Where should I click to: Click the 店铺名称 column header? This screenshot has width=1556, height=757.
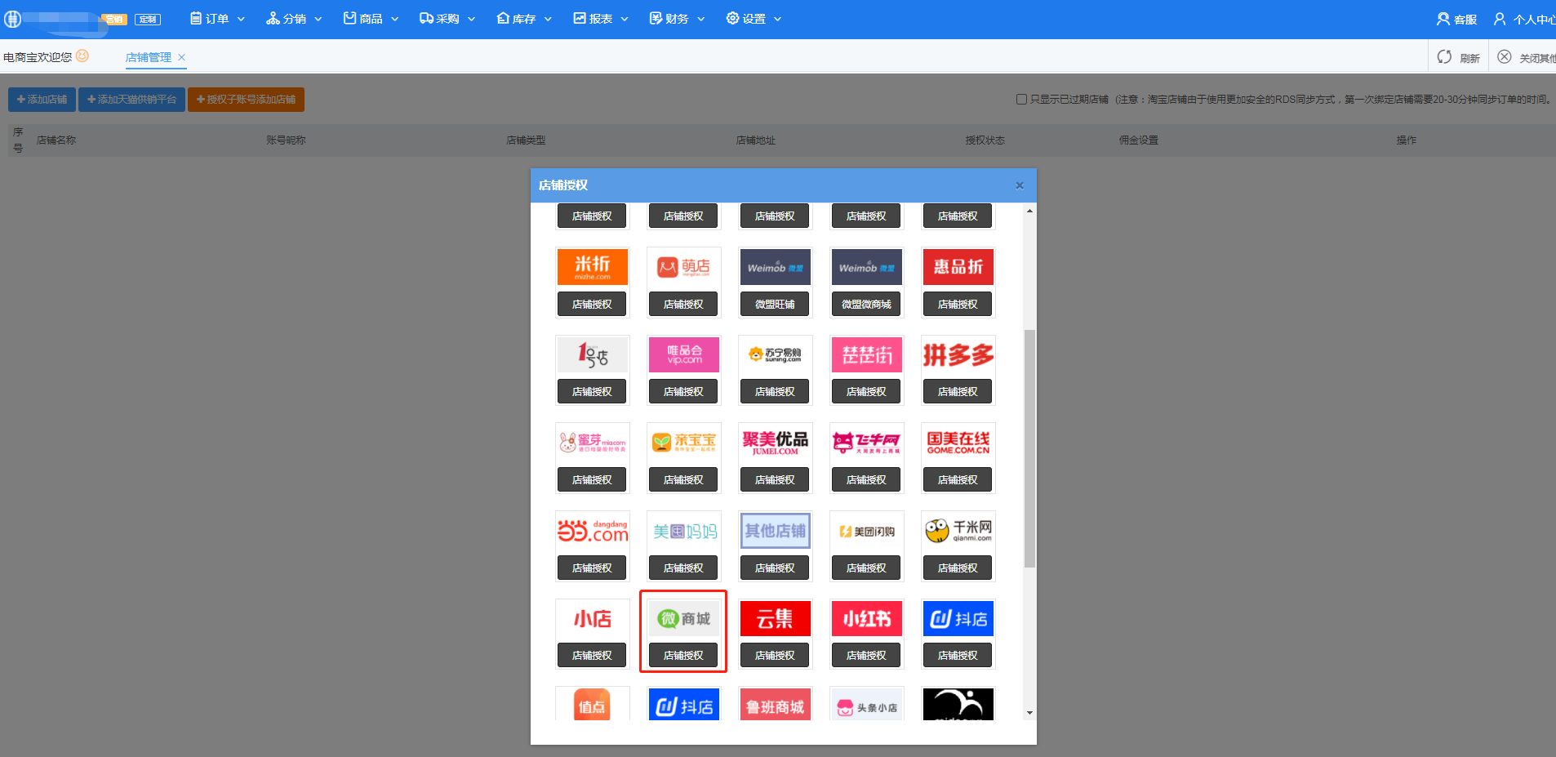point(56,140)
